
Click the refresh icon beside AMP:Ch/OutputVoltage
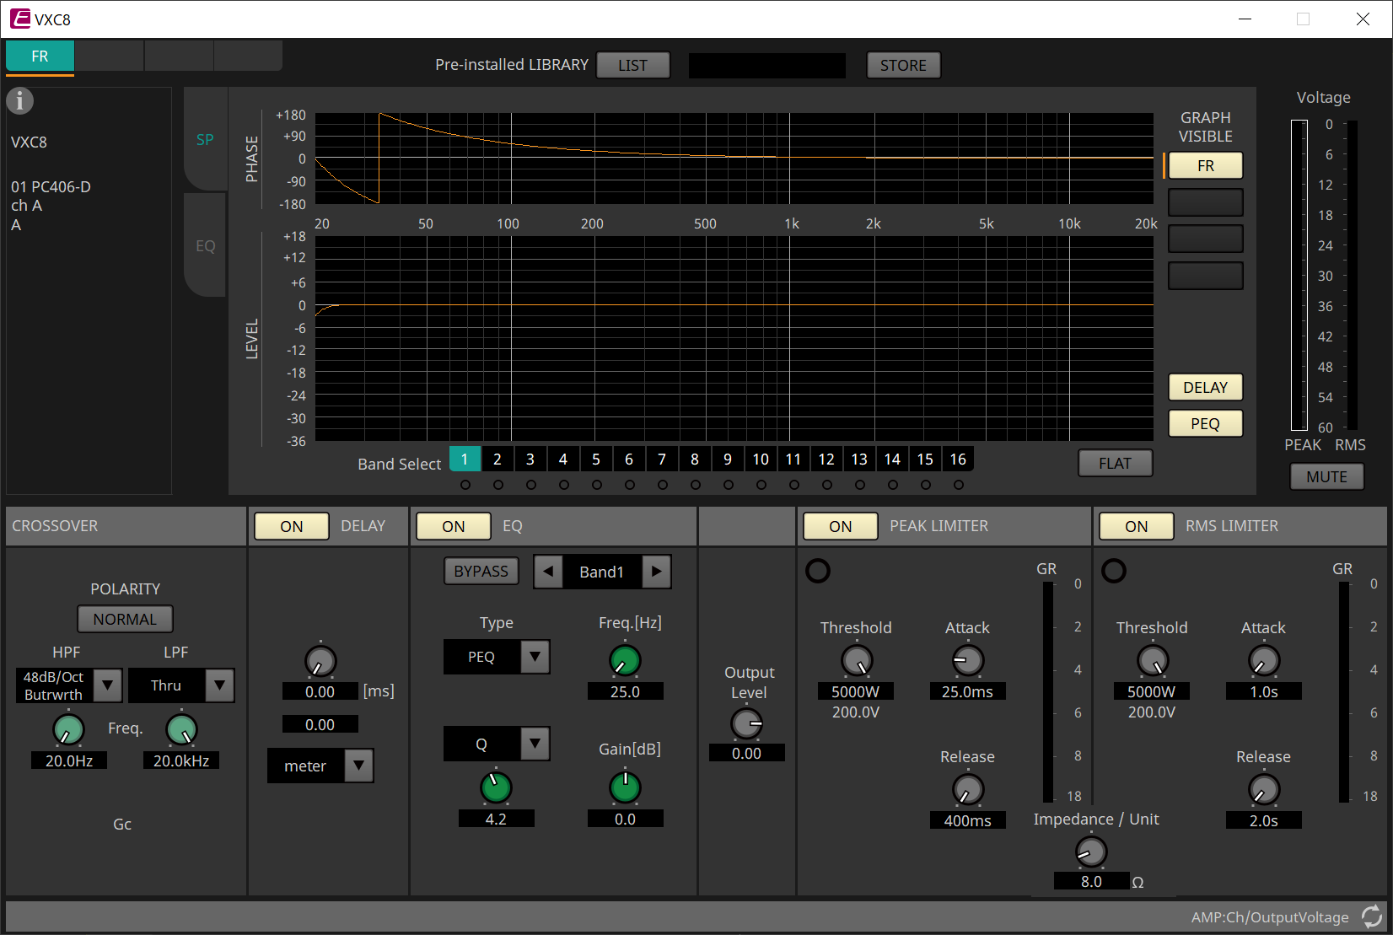click(1372, 916)
